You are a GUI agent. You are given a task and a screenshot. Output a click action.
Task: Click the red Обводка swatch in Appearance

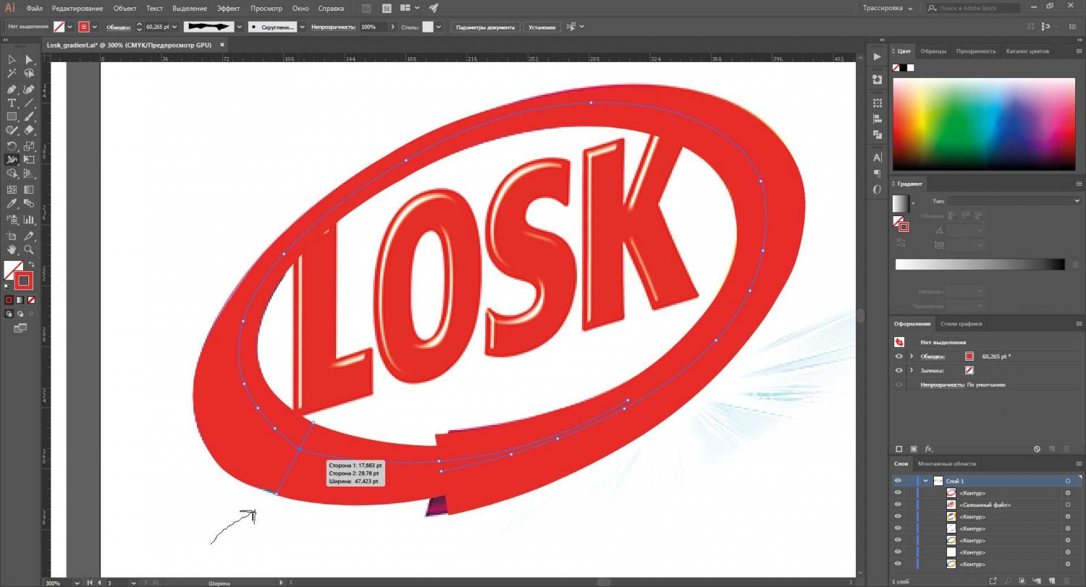pos(969,356)
